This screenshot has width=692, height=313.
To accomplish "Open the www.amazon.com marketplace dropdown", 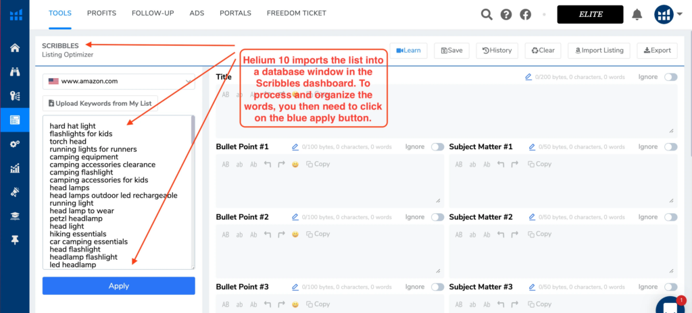I will pyautogui.click(x=119, y=81).
